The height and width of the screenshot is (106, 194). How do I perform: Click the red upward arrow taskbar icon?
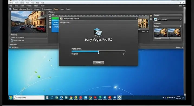[x=95, y=98]
